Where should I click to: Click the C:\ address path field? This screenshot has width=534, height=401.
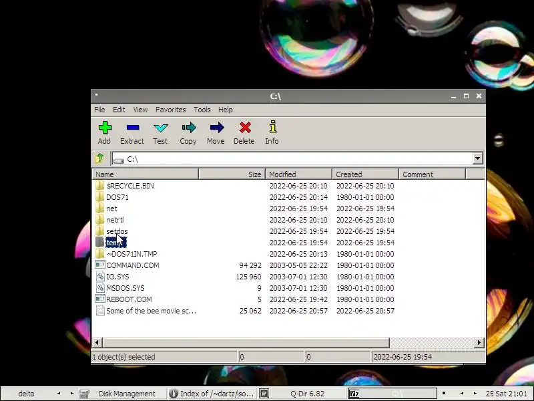[293, 159]
